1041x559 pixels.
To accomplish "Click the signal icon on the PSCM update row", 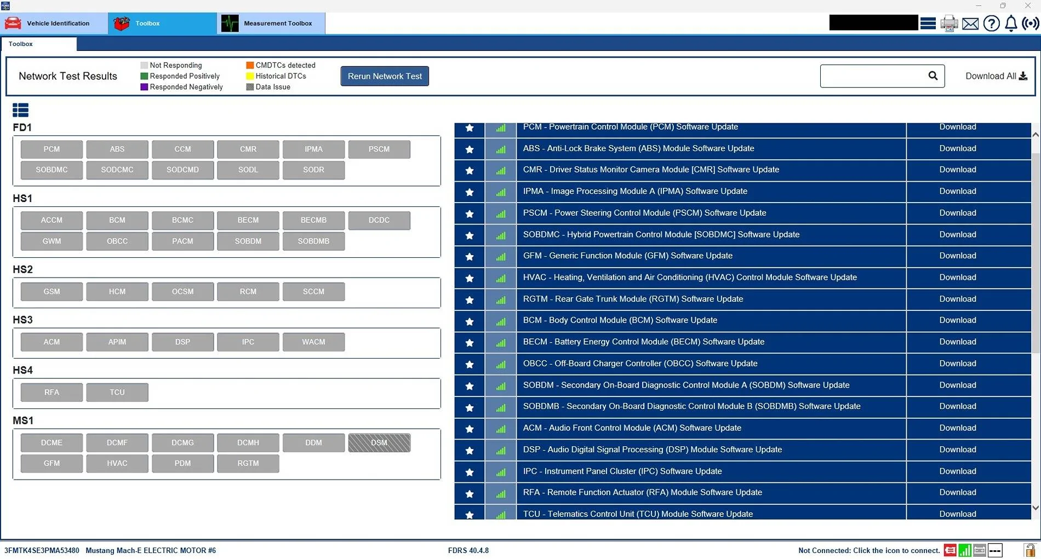I will point(501,214).
